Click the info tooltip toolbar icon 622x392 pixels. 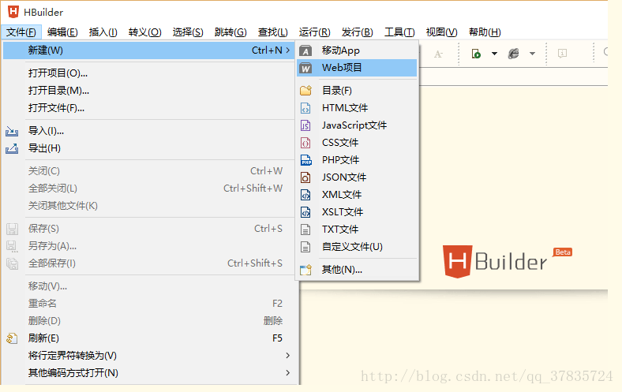click(x=562, y=54)
